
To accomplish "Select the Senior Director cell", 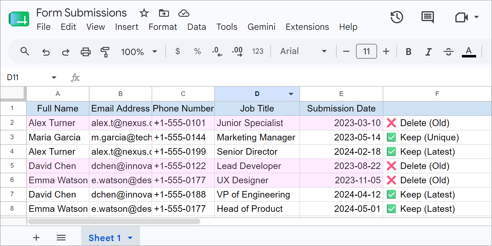I will (x=257, y=152).
